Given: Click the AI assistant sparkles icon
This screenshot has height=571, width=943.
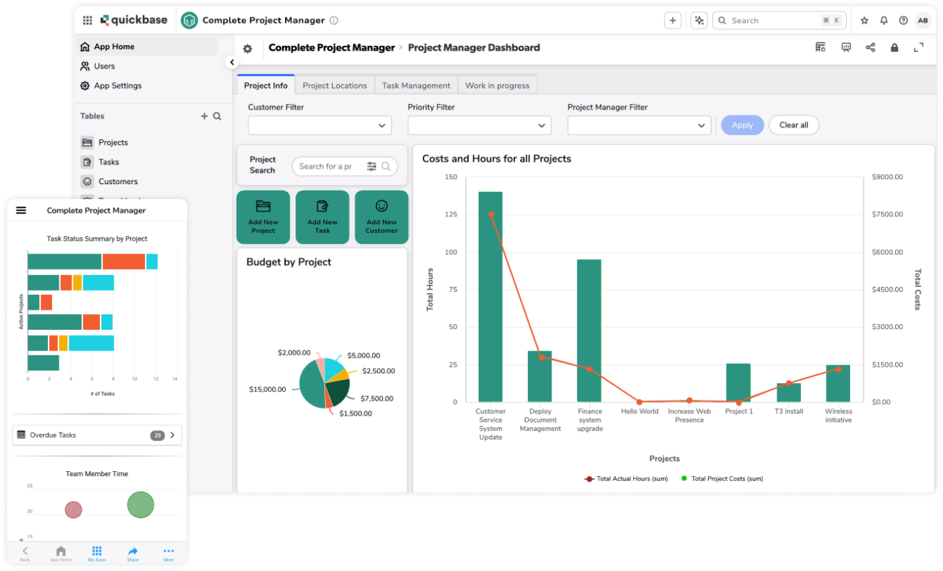Looking at the screenshot, I should 699,20.
